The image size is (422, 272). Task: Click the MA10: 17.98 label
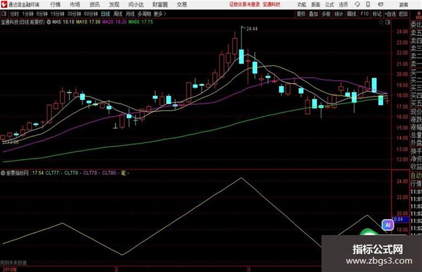[x=88, y=22]
